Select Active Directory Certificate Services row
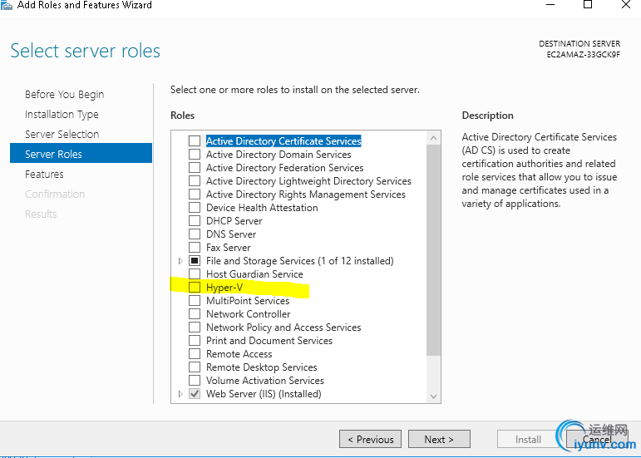This screenshot has width=641, height=458. (x=284, y=141)
